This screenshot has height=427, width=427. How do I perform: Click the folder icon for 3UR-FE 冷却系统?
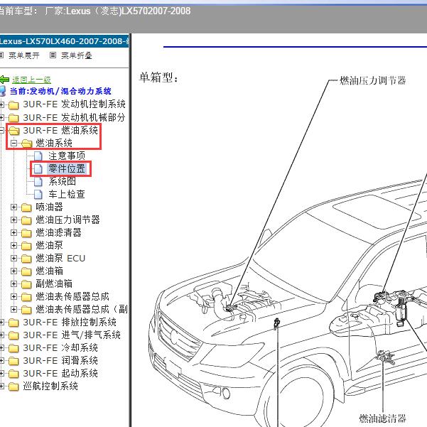[x=13, y=348]
